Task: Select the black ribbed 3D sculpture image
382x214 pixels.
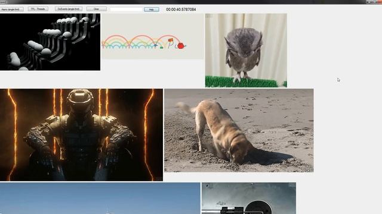Action: (50, 42)
